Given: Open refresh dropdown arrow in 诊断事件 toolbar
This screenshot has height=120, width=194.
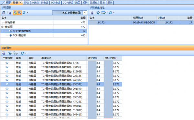Looking at the screenshot, I should (26, 53).
